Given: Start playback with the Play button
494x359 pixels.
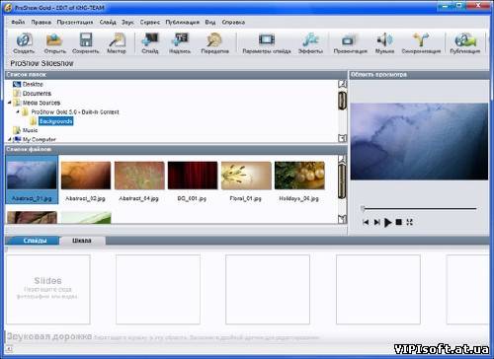Looking at the screenshot, I should click(387, 223).
